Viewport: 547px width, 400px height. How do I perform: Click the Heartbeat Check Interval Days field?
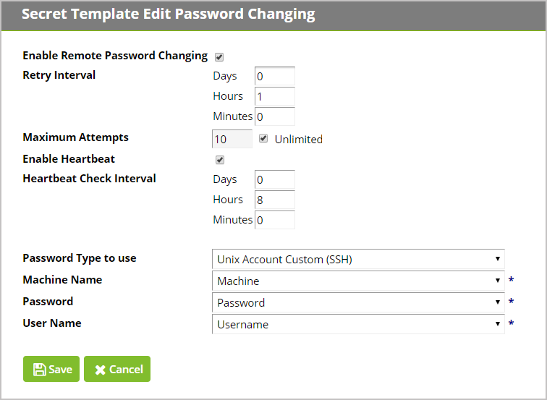(275, 179)
